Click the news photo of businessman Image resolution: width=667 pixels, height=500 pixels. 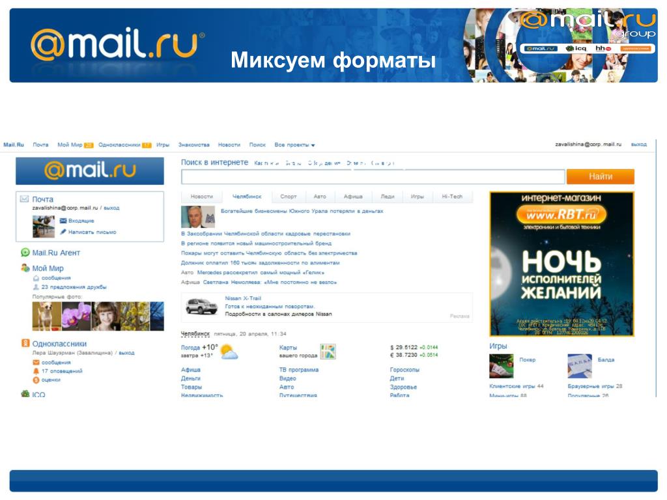[198, 217]
